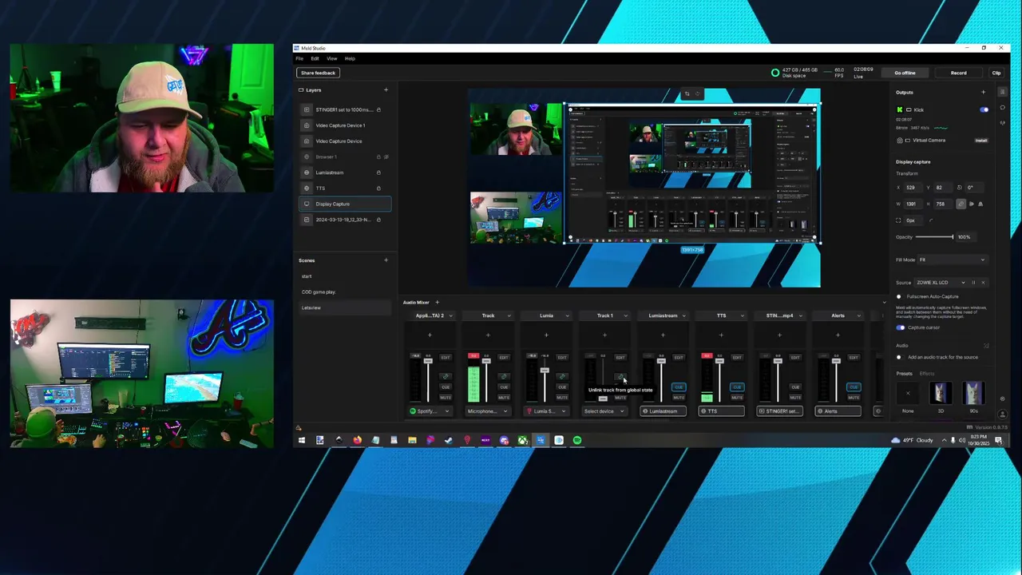The height and width of the screenshot is (575, 1022).
Task: Add a new output with Outputs plus
Action: (983, 92)
